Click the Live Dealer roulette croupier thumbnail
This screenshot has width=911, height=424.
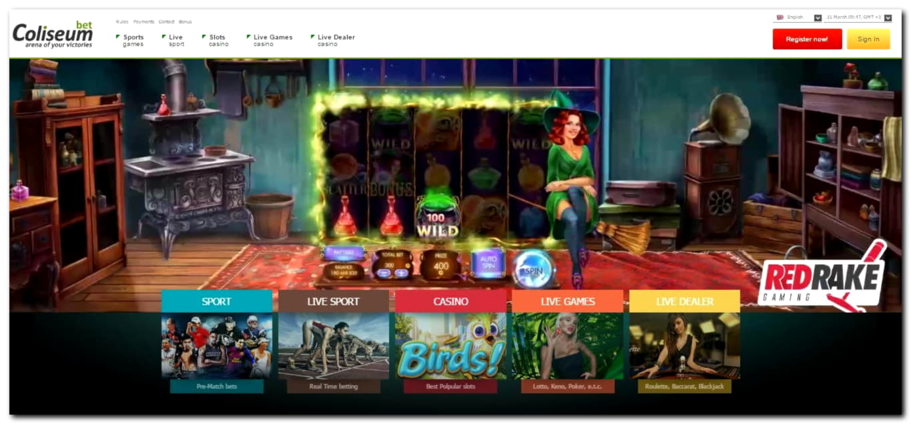[x=684, y=346]
